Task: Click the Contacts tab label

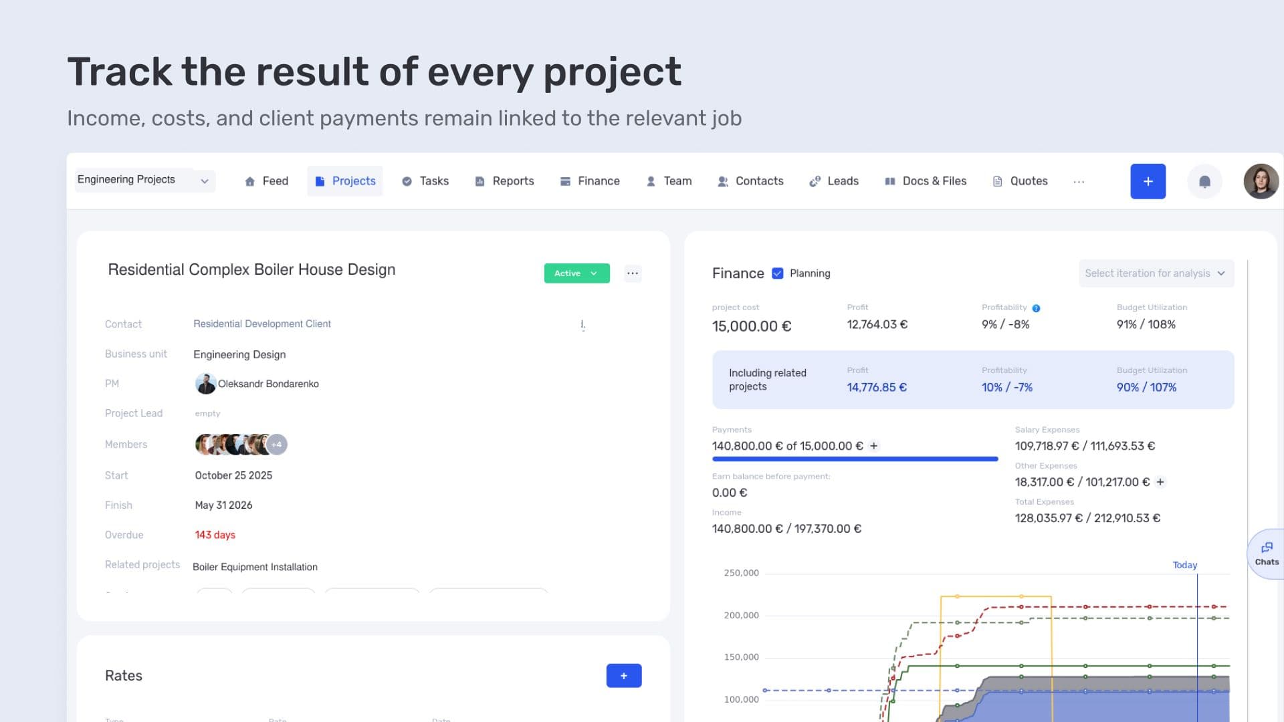Action: click(759, 181)
